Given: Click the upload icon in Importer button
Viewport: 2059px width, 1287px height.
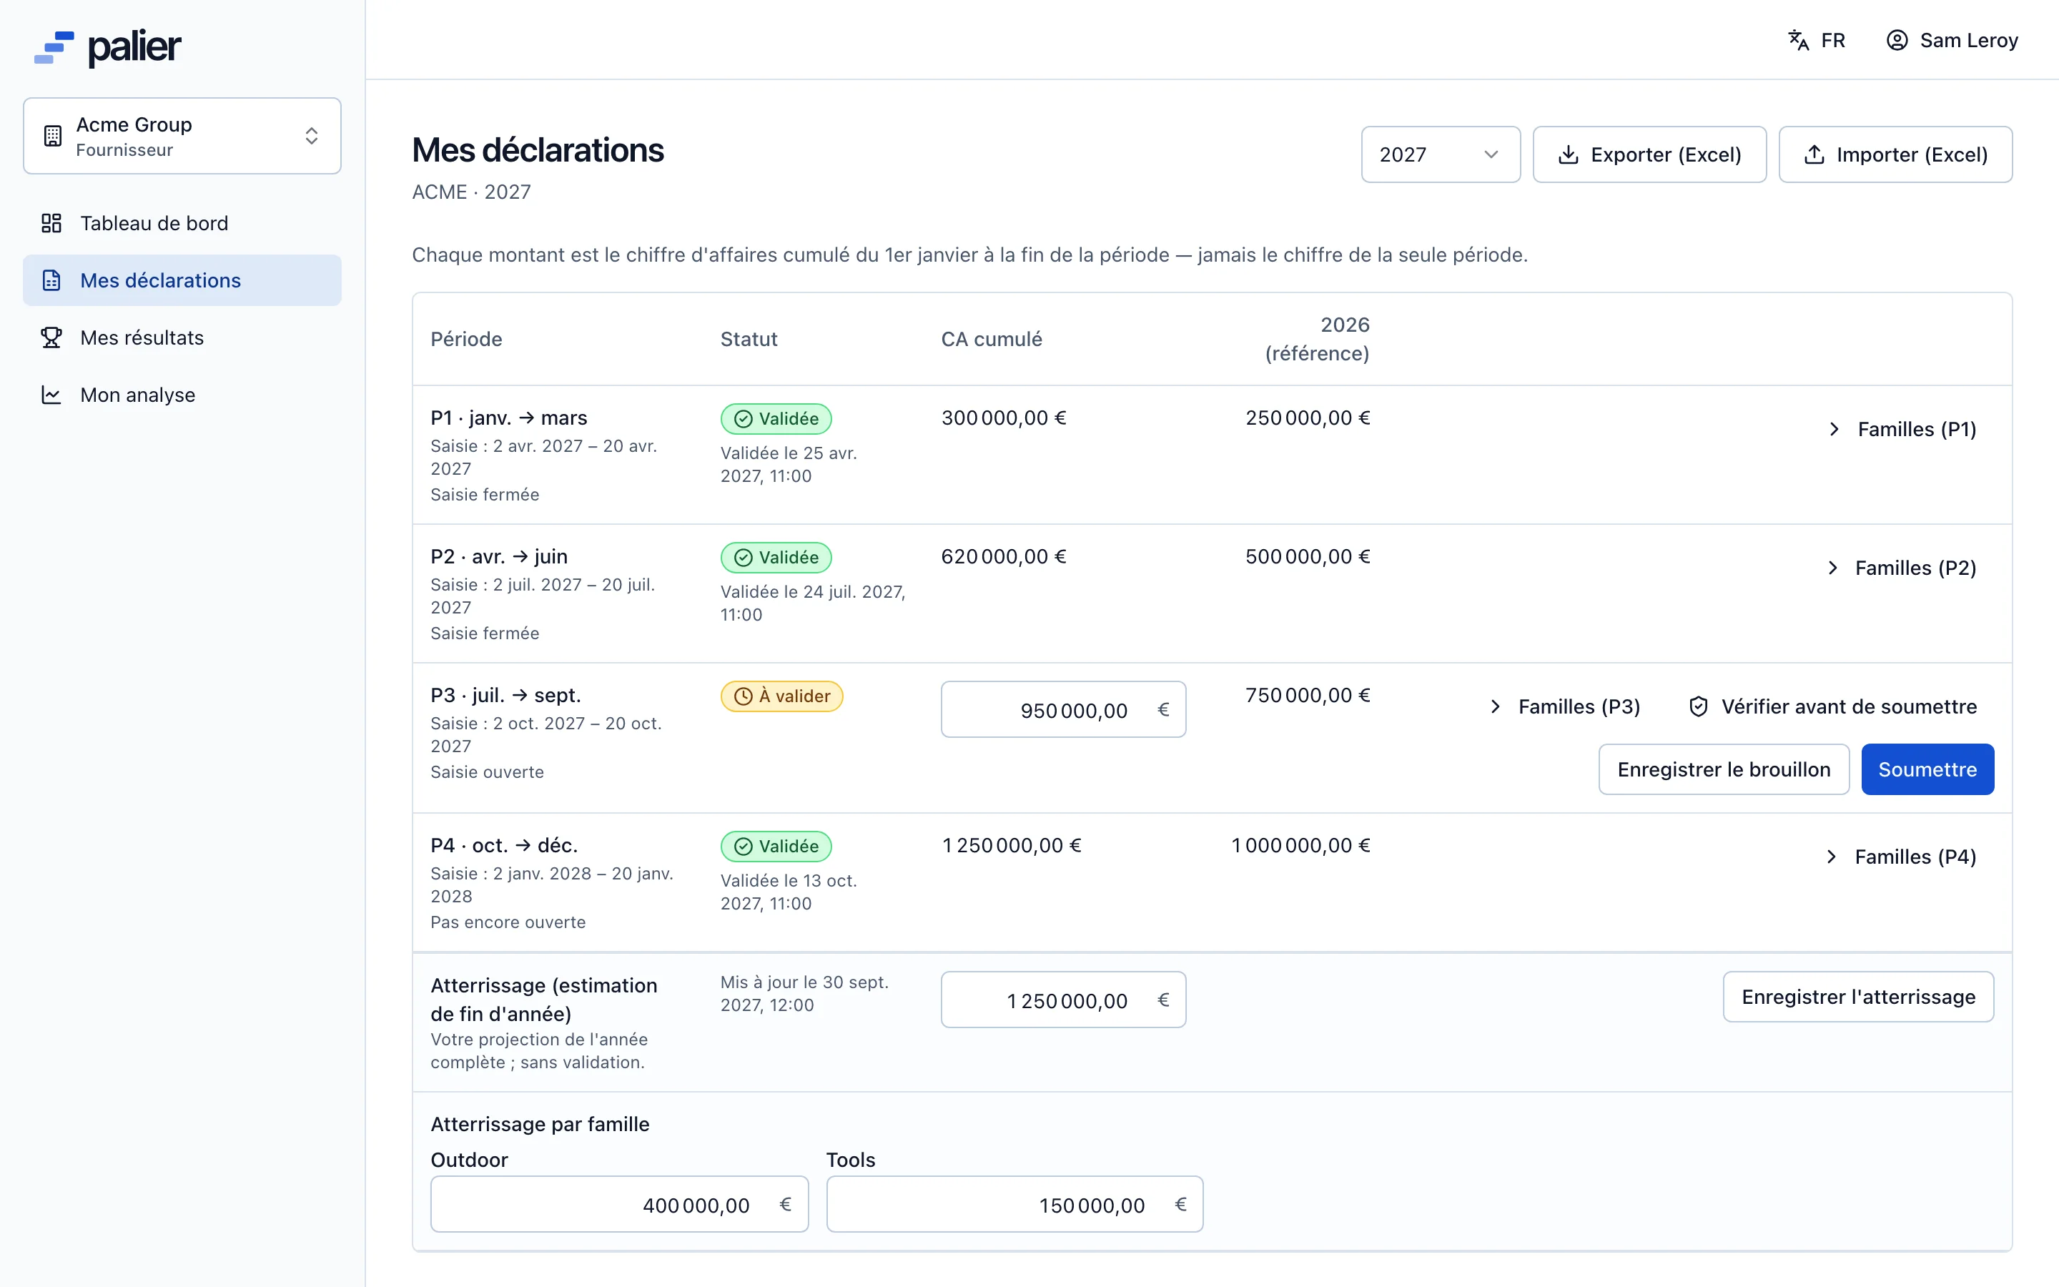Looking at the screenshot, I should click(x=1814, y=154).
